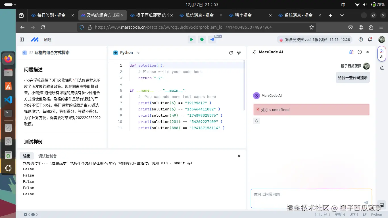Open the browser tab list chevron
The width and height of the screenshot is (388, 218).
pos(342,15)
